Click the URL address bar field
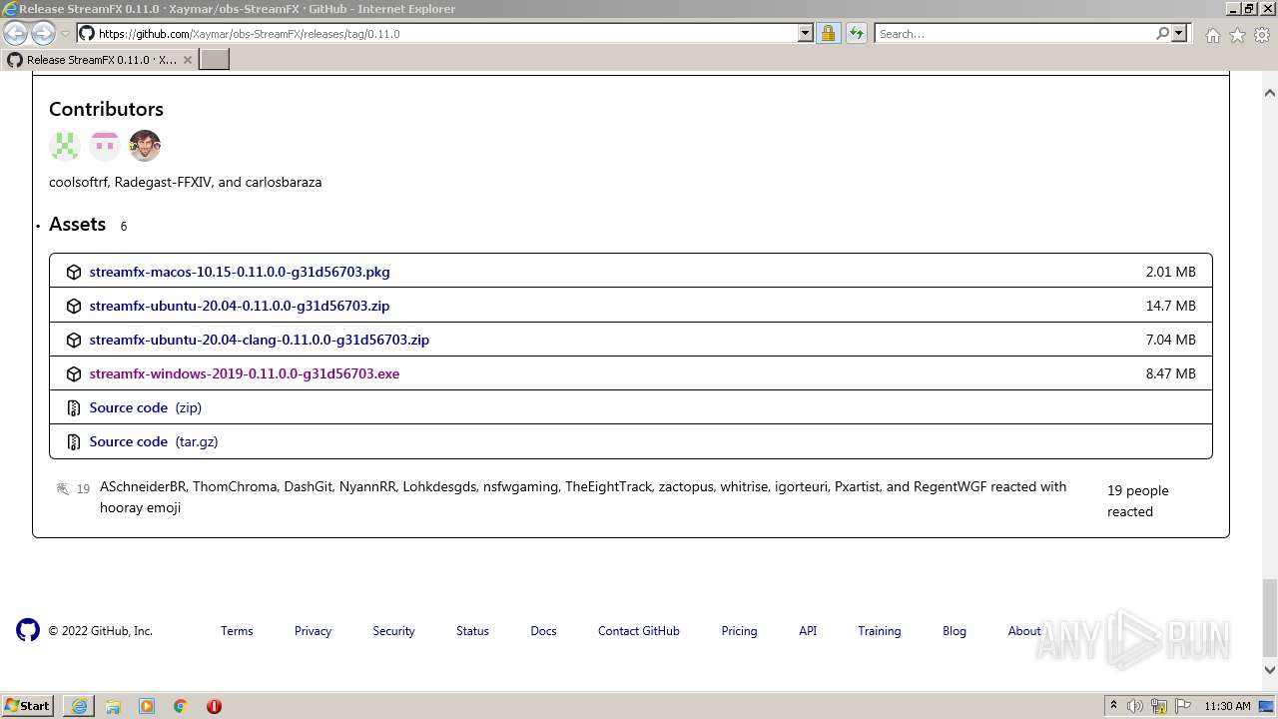The height and width of the screenshot is (719, 1278). coord(447,33)
